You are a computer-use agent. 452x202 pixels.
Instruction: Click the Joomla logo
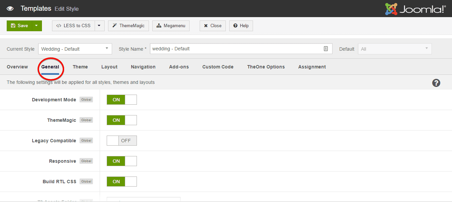pyautogui.click(x=415, y=9)
